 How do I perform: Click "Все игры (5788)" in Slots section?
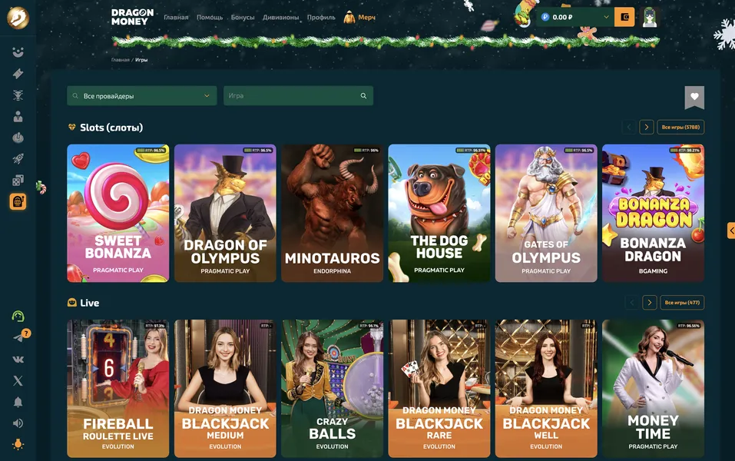pos(679,125)
